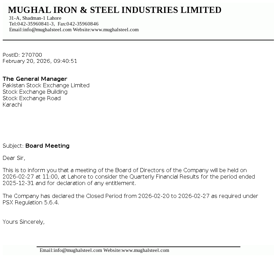
Task: Click the word Karachi in the address
Action: (x=12, y=105)
